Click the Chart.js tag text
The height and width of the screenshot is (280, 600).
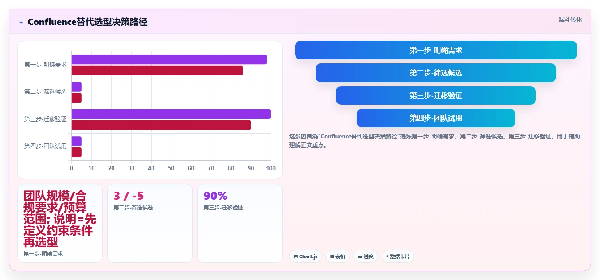308,256
